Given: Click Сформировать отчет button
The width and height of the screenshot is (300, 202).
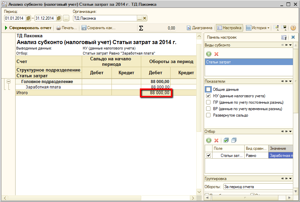Looking at the screenshot, I should [x=28, y=28].
